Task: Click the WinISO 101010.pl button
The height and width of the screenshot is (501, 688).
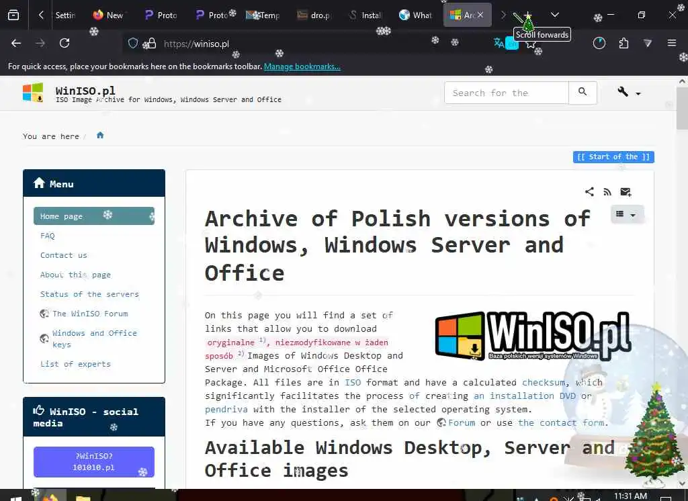Action: pyautogui.click(x=94, y=461)
